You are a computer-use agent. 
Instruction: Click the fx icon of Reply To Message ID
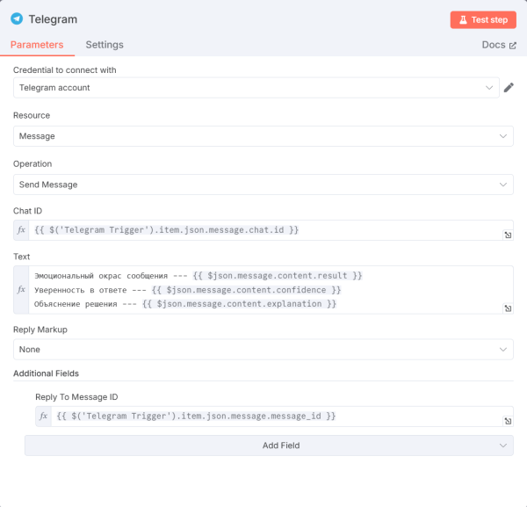click(43, 416)
